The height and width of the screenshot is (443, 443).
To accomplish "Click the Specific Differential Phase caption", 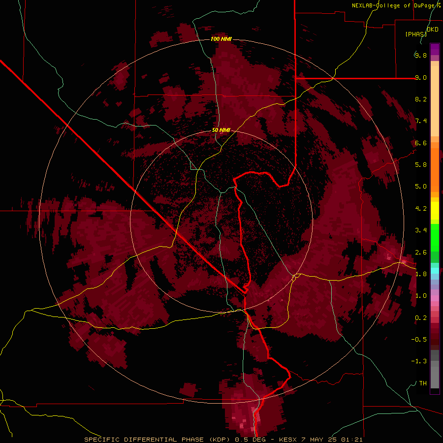I will [223, 440].
